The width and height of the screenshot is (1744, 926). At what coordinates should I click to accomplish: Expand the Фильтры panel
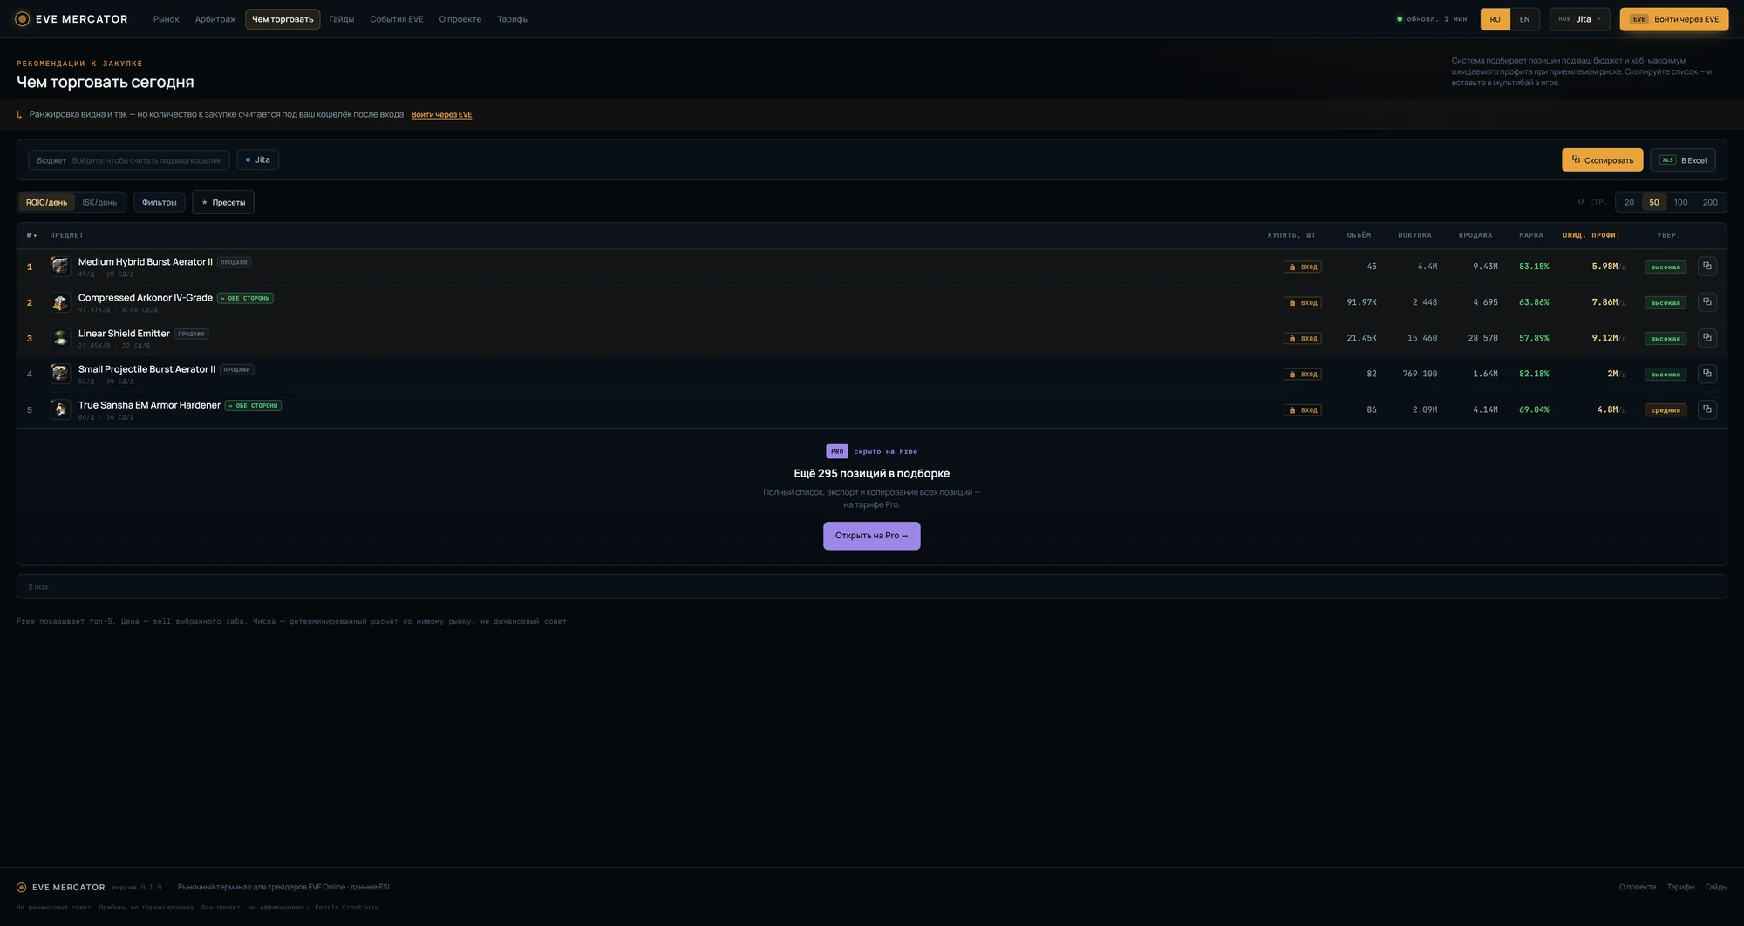coord(160,202)
